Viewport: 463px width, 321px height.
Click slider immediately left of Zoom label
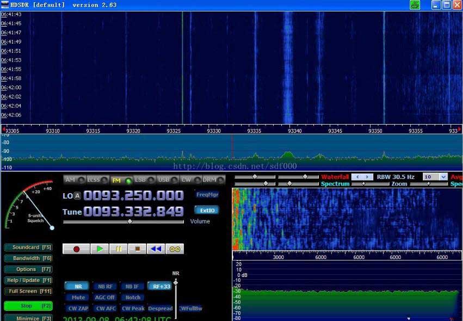(371, 184)
